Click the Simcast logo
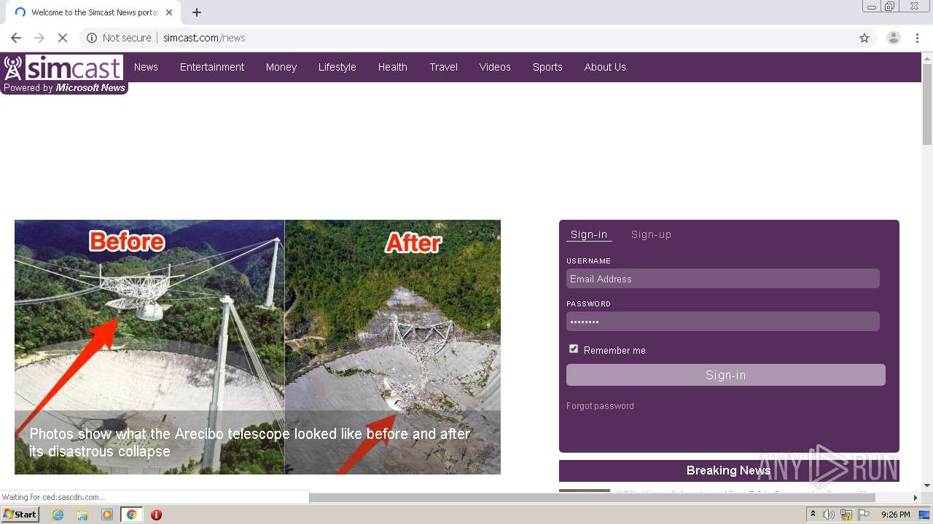 click(x=63, y=68)
